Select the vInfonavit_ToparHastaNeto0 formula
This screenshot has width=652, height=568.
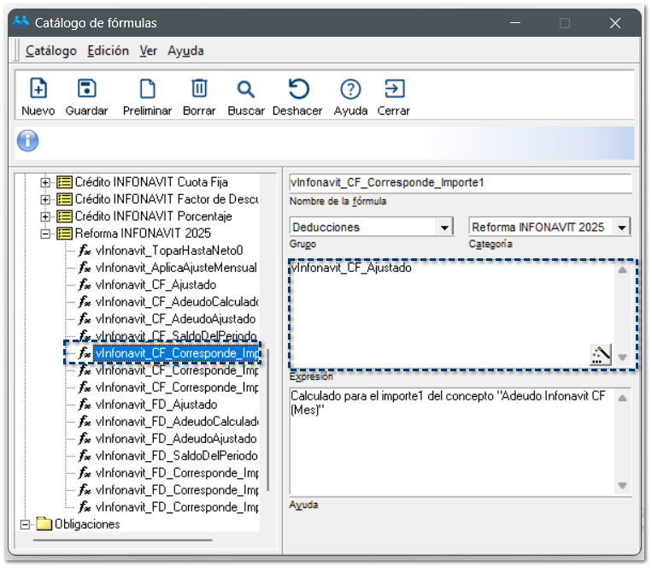(169, 251)
